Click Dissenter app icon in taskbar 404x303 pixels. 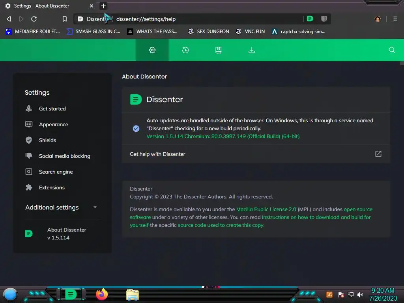pyautogui.click(x=71, y=294)
